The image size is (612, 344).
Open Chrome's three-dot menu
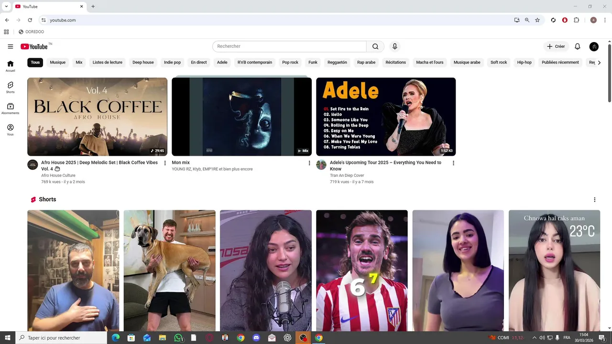(x=605, y=20)
